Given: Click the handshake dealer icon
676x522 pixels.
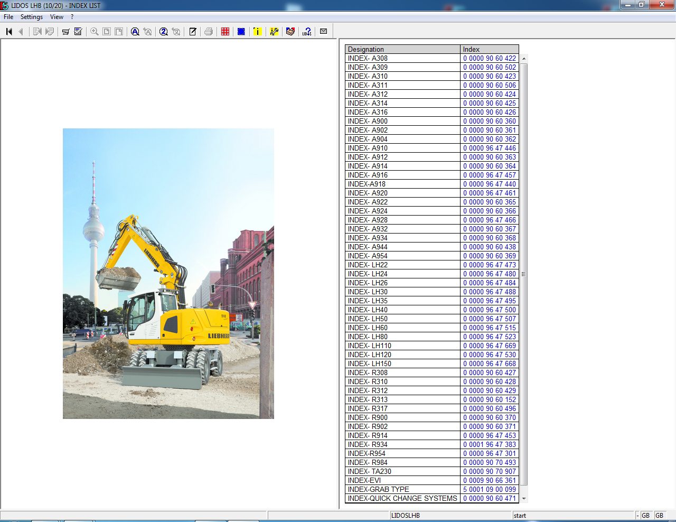Looking at the screenshot, I should pyautogui.click(x=290, y=31).
